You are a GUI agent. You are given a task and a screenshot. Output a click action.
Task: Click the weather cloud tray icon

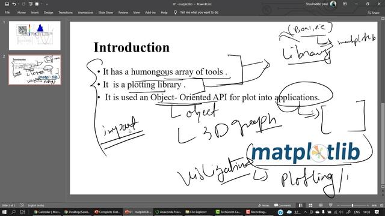[289, 212]
